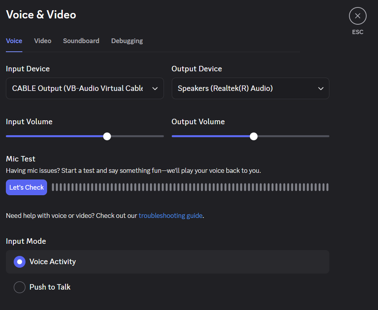The image size is (378, 310).
Task: Close settings with the X icon
Action: (x=358, y=16)
